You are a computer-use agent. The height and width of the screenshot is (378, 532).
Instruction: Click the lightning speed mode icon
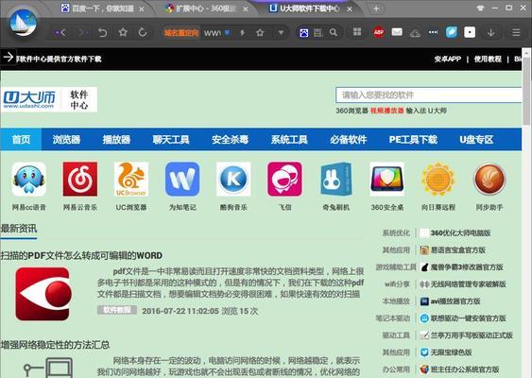243,33
